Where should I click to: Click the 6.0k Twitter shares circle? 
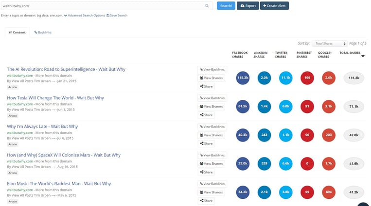285,107
